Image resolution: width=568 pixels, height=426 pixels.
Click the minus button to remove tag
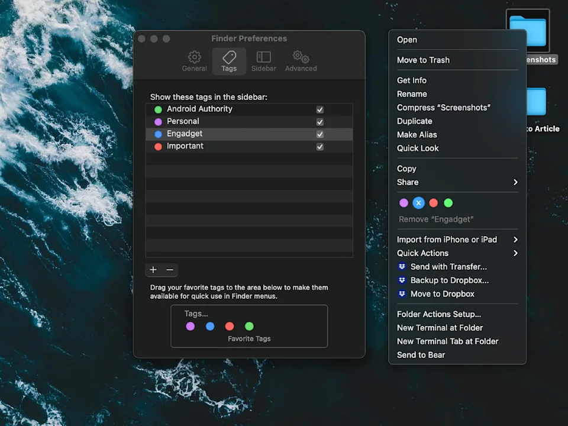point(170,270)
